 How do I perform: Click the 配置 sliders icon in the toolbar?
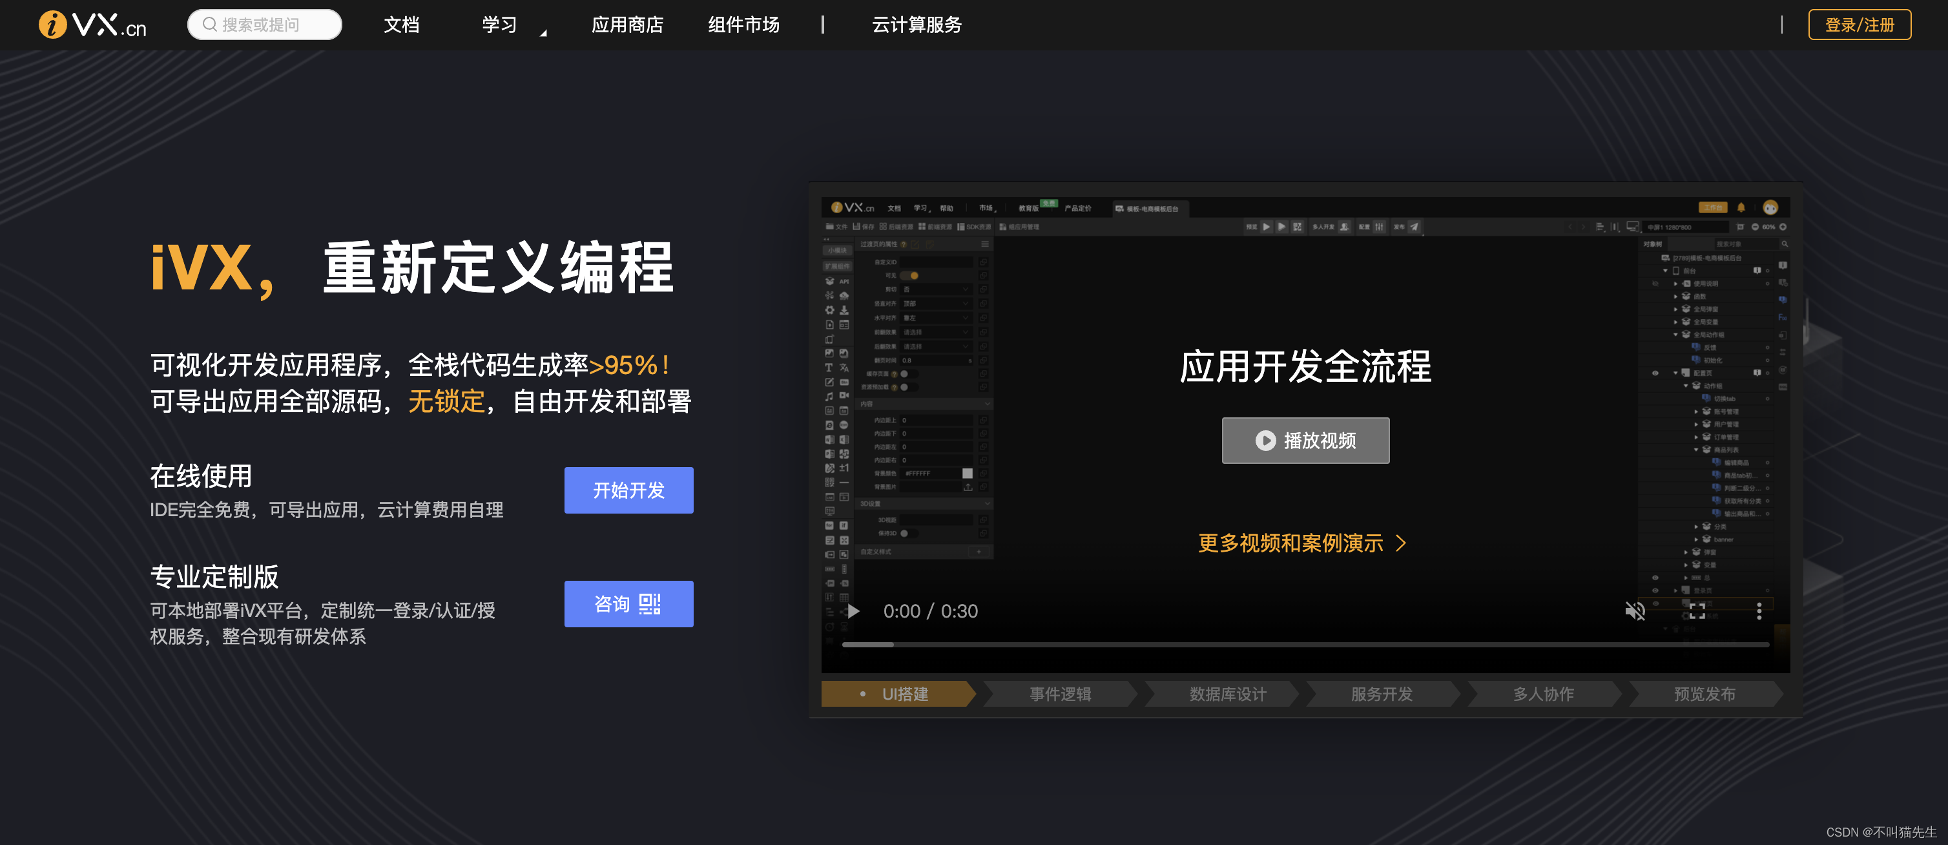pyautogui.click(x=1381, y=227)
